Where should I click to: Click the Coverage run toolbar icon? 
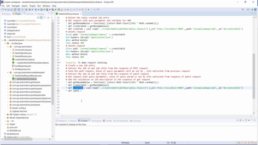[x=47, y=10]
